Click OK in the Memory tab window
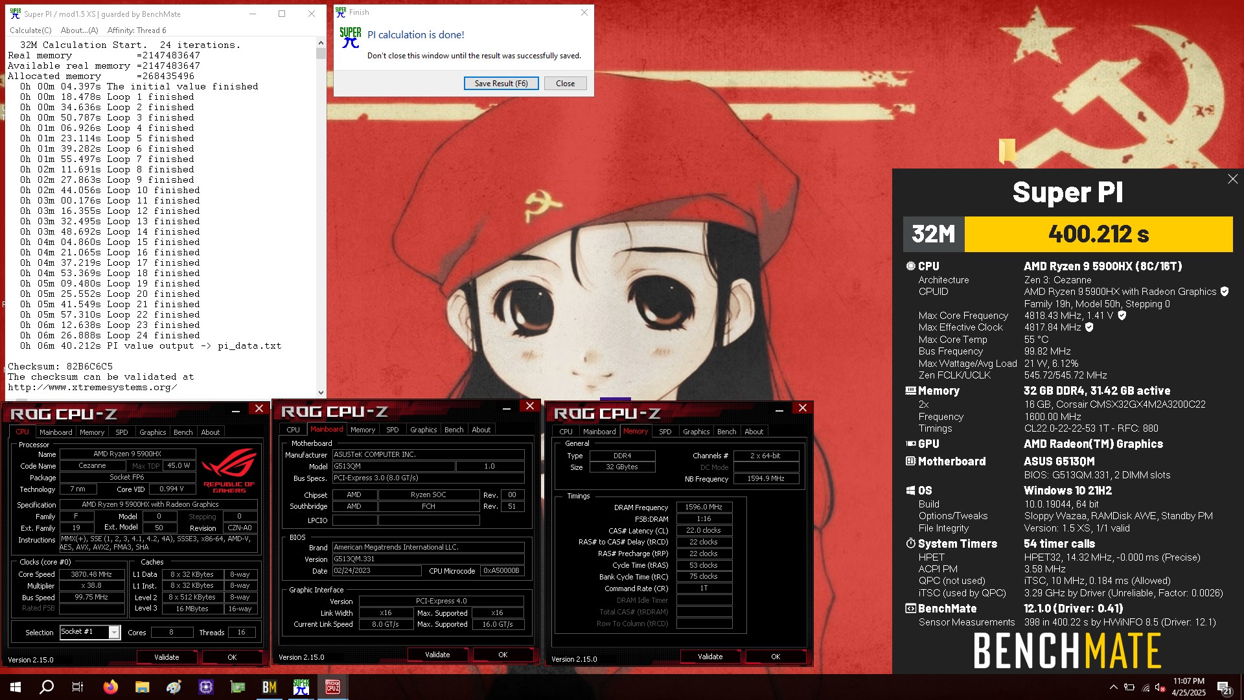The width and height of the screenshot is (1244, 700). point(776,657)
